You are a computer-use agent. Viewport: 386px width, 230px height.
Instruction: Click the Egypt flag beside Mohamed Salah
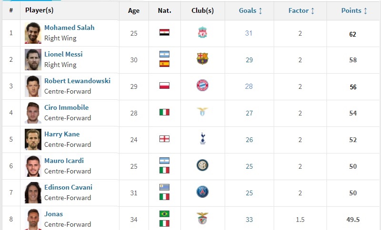(164, 32)
